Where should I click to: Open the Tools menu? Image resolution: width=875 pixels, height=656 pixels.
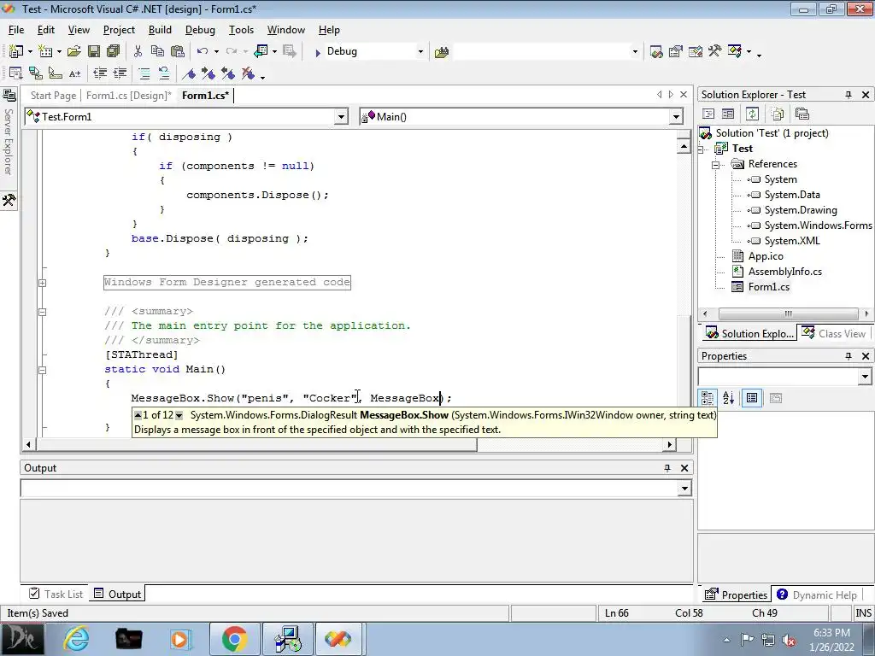coord(241,30)
